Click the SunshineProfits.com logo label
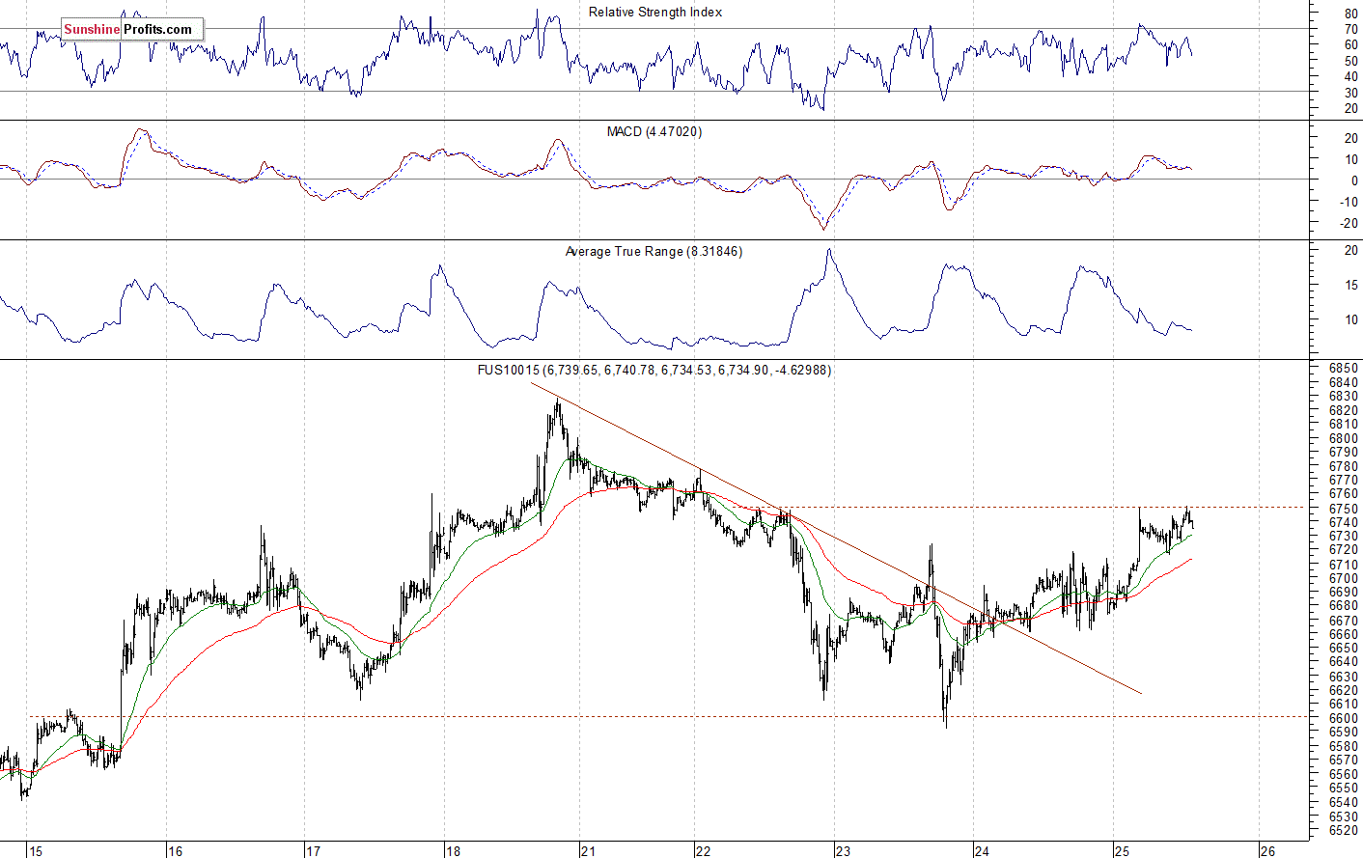 pyautogui.click(x=131, y=29)
